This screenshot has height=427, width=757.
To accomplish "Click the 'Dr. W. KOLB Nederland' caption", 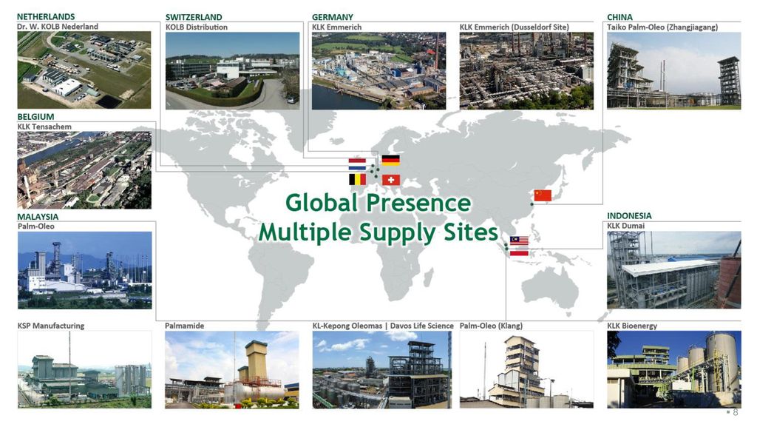I will (x=58, y=27).
